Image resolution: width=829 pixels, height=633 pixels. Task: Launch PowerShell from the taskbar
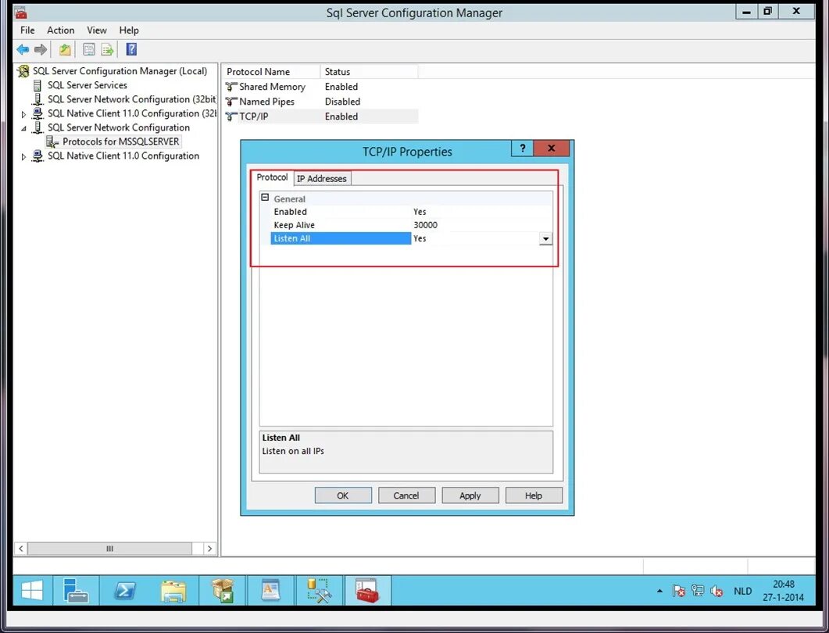click(125, 590)
